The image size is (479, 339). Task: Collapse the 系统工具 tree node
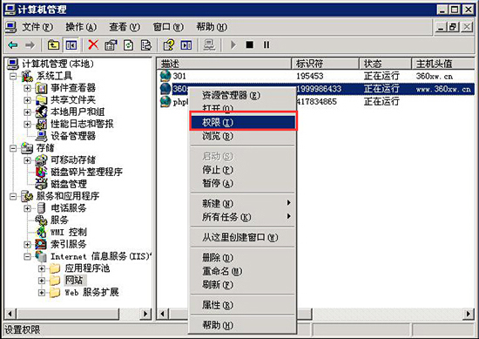tap(13, 76)
